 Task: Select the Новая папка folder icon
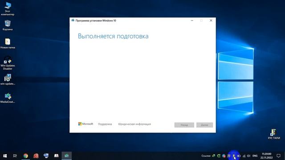pyautogui.click(x=8, y=44)
